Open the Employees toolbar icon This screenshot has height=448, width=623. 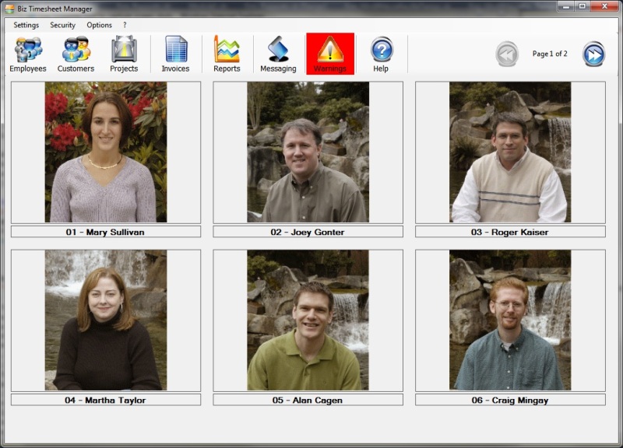coord(28,54)
